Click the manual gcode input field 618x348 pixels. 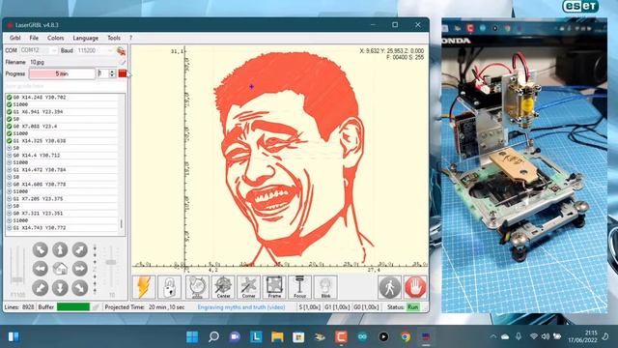click(66, 86)
